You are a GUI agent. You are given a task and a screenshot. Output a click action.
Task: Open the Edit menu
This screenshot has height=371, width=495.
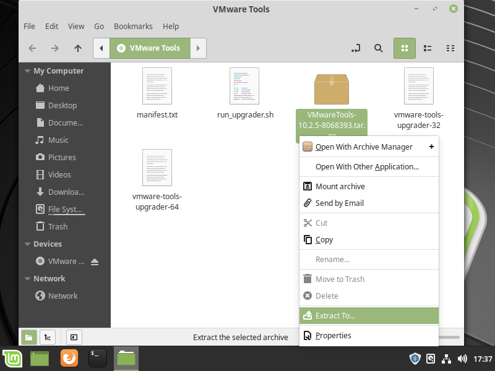point(52,27)
